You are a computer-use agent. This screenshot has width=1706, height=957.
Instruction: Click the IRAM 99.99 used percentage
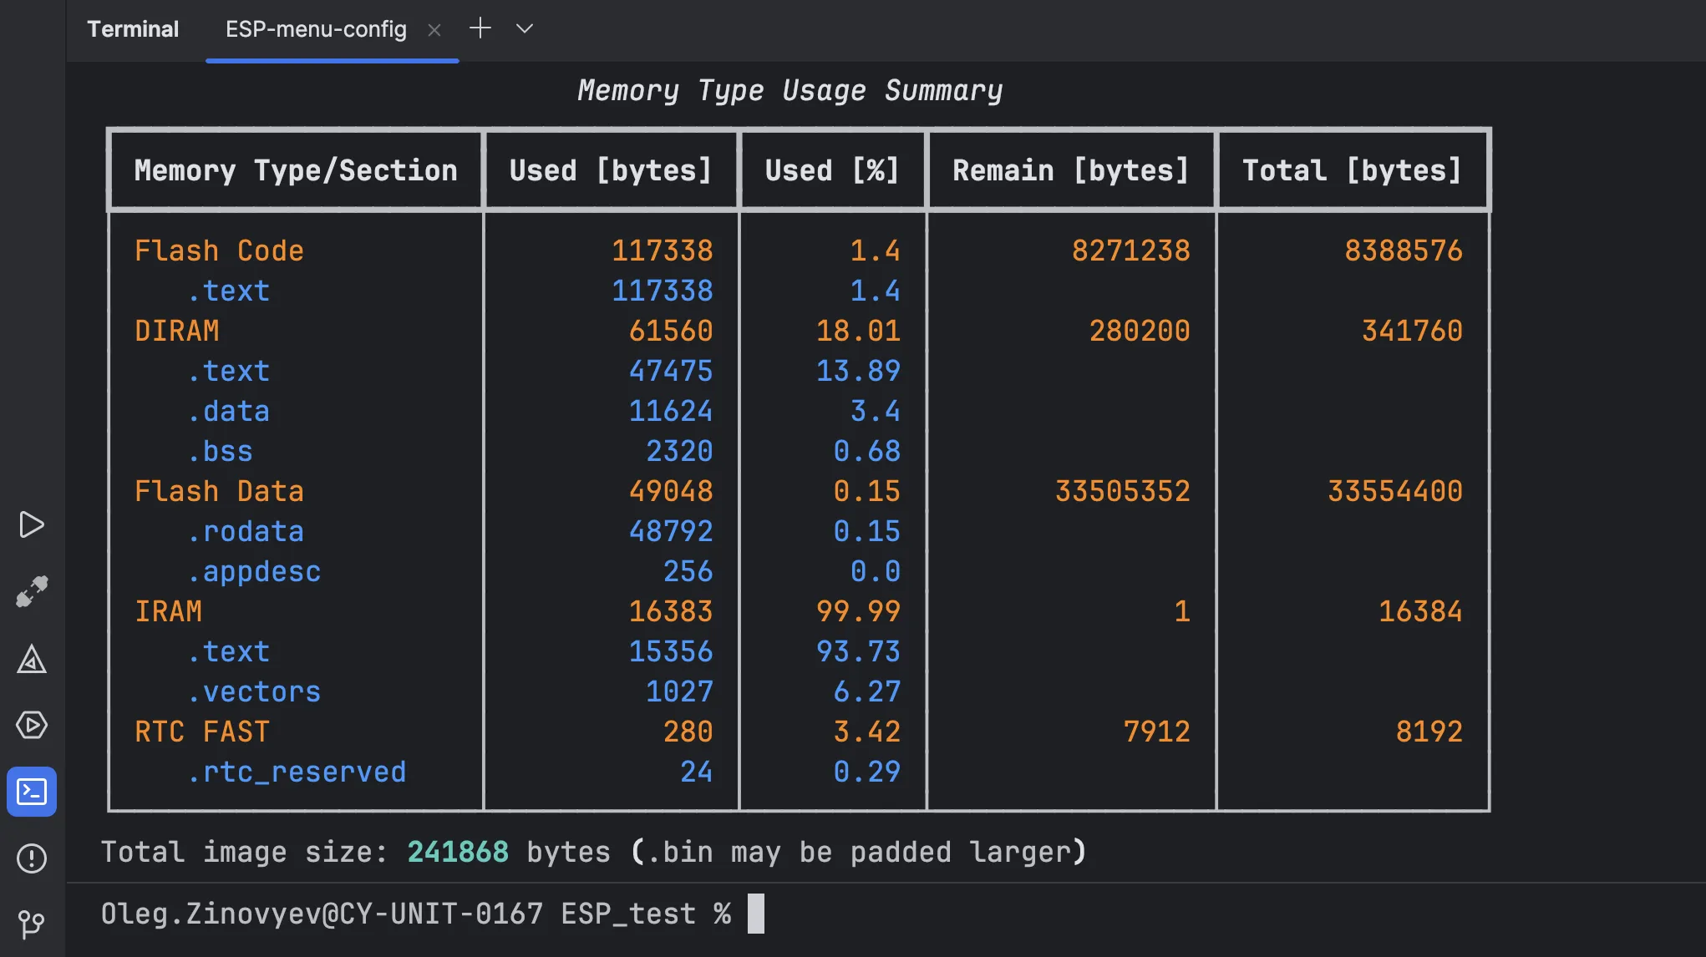(858, 611)
